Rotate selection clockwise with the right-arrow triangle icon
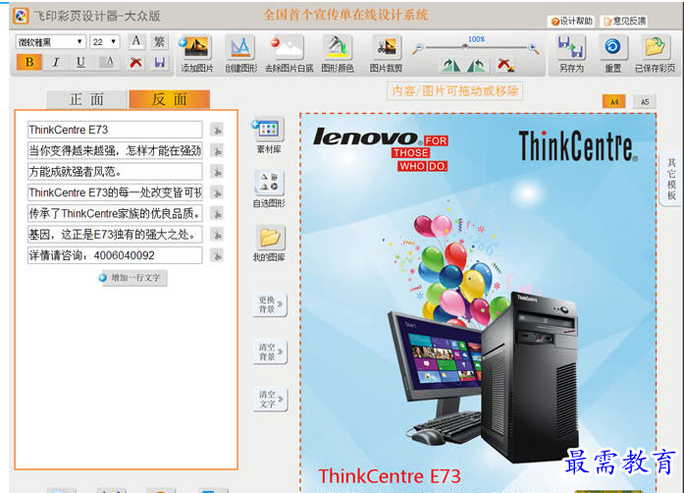 [450, 66]
